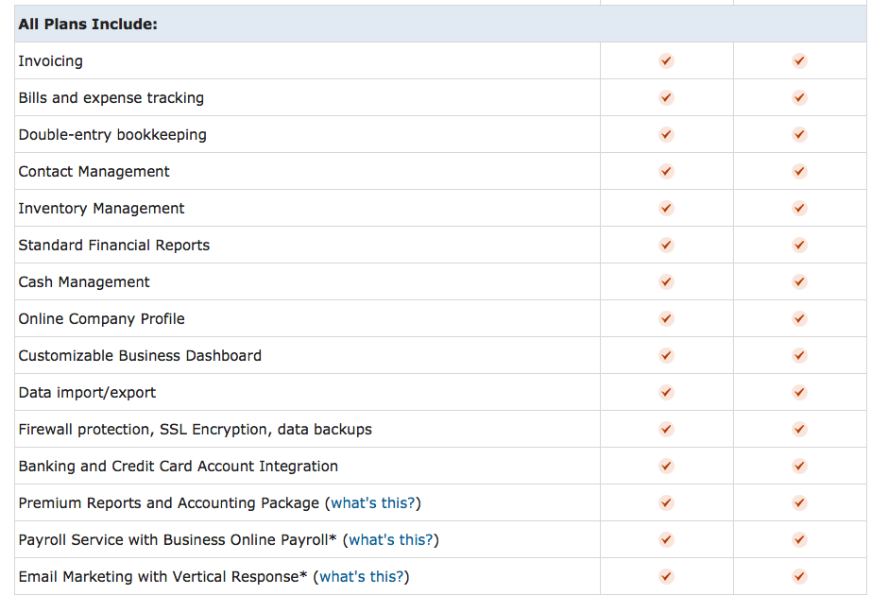Open "what's this?" link for Email Marketing

(361, 576)
